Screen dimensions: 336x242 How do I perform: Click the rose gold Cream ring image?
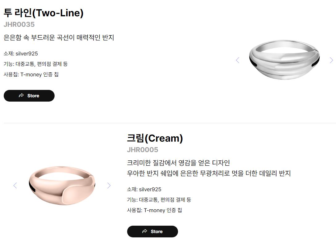tap(62, 185)
